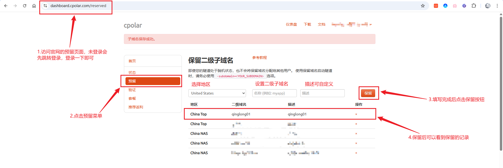Go to browser home page icon
The height and width of the screenshot is (168, 503).
click(34, 6)
